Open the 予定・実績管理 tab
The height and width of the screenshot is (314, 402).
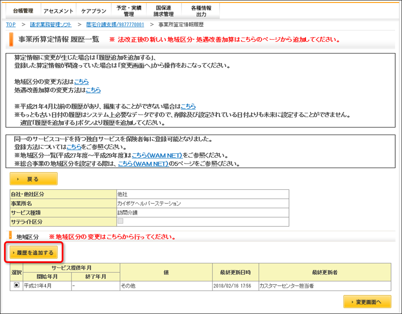click(x=129, y=11)
